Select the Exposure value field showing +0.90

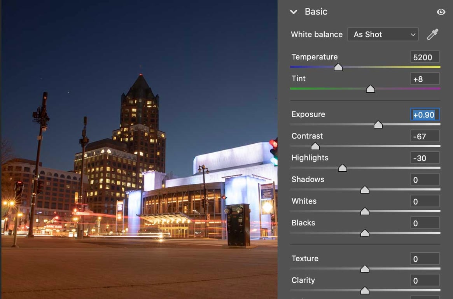pos(425,114)
